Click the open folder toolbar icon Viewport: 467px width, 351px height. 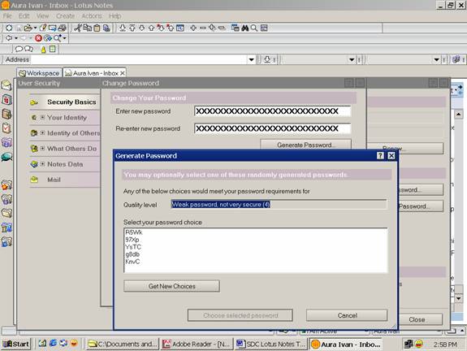coord(28,28)
